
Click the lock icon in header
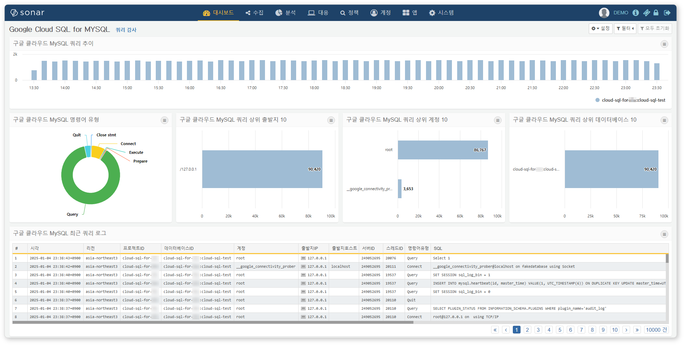coord(656,13)
